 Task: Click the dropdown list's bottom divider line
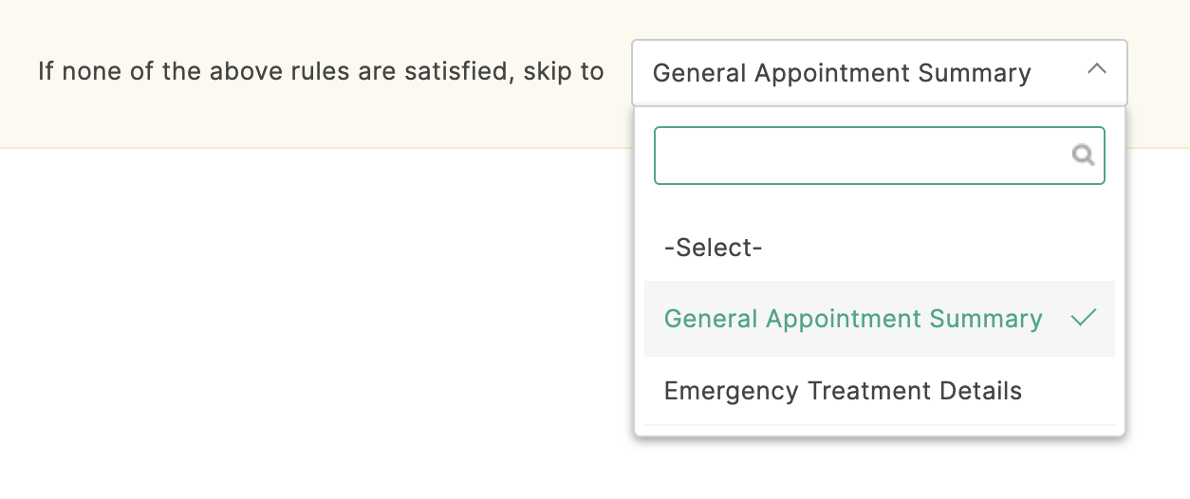click(879, 425)
